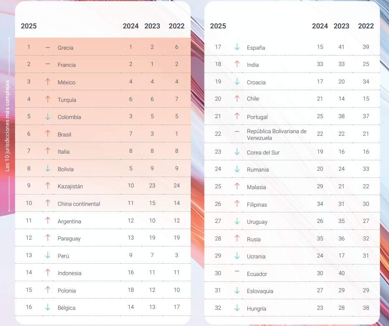Click the down arrow next to Corea del Sur
The image size is (389, 326).
[x=237, y=152]
